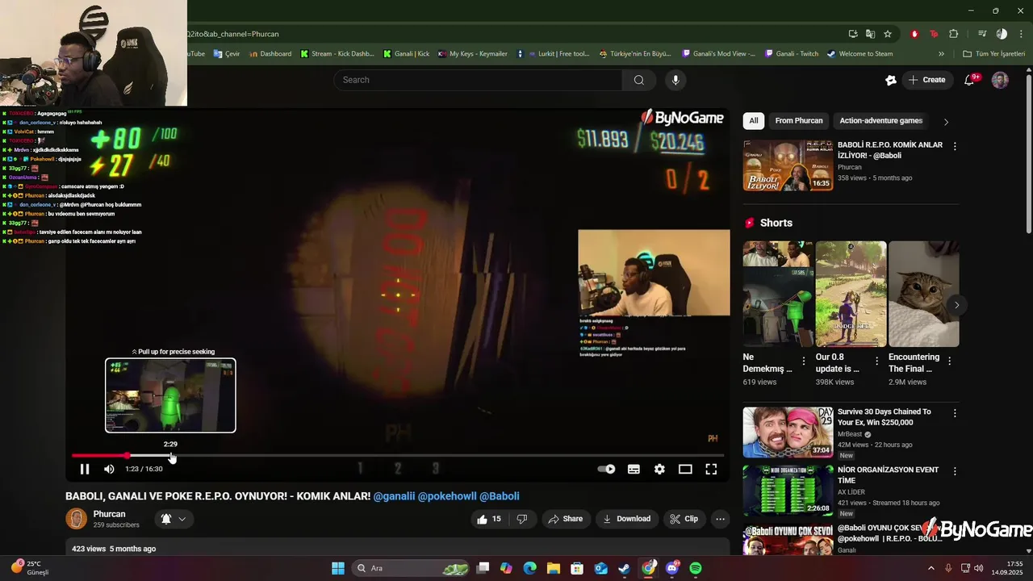The image size is (1033, 581).
Task: Open the @pokehowll mention link
Action: pos(447,496)
